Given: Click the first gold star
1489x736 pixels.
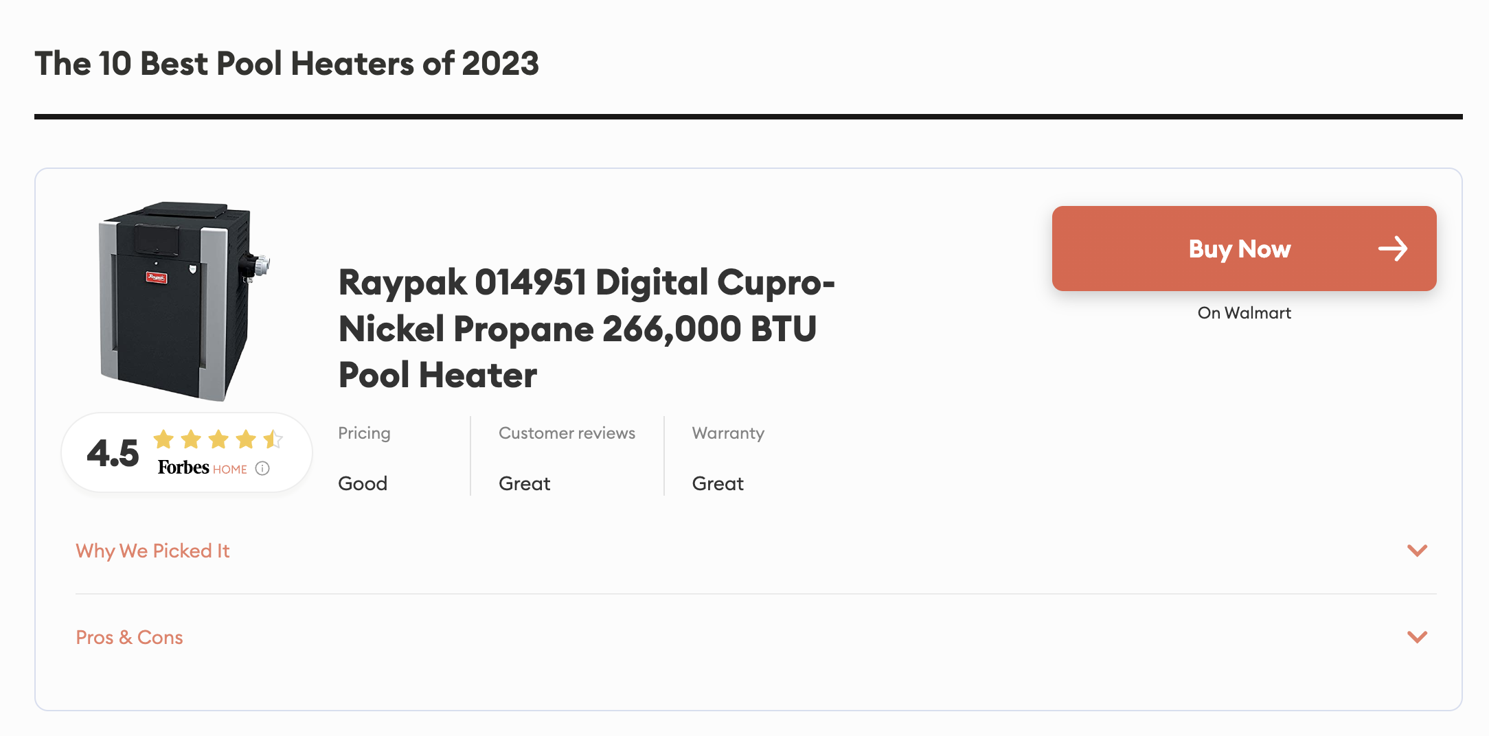Looking at the screenshot, I should click(x=163, y=439).
